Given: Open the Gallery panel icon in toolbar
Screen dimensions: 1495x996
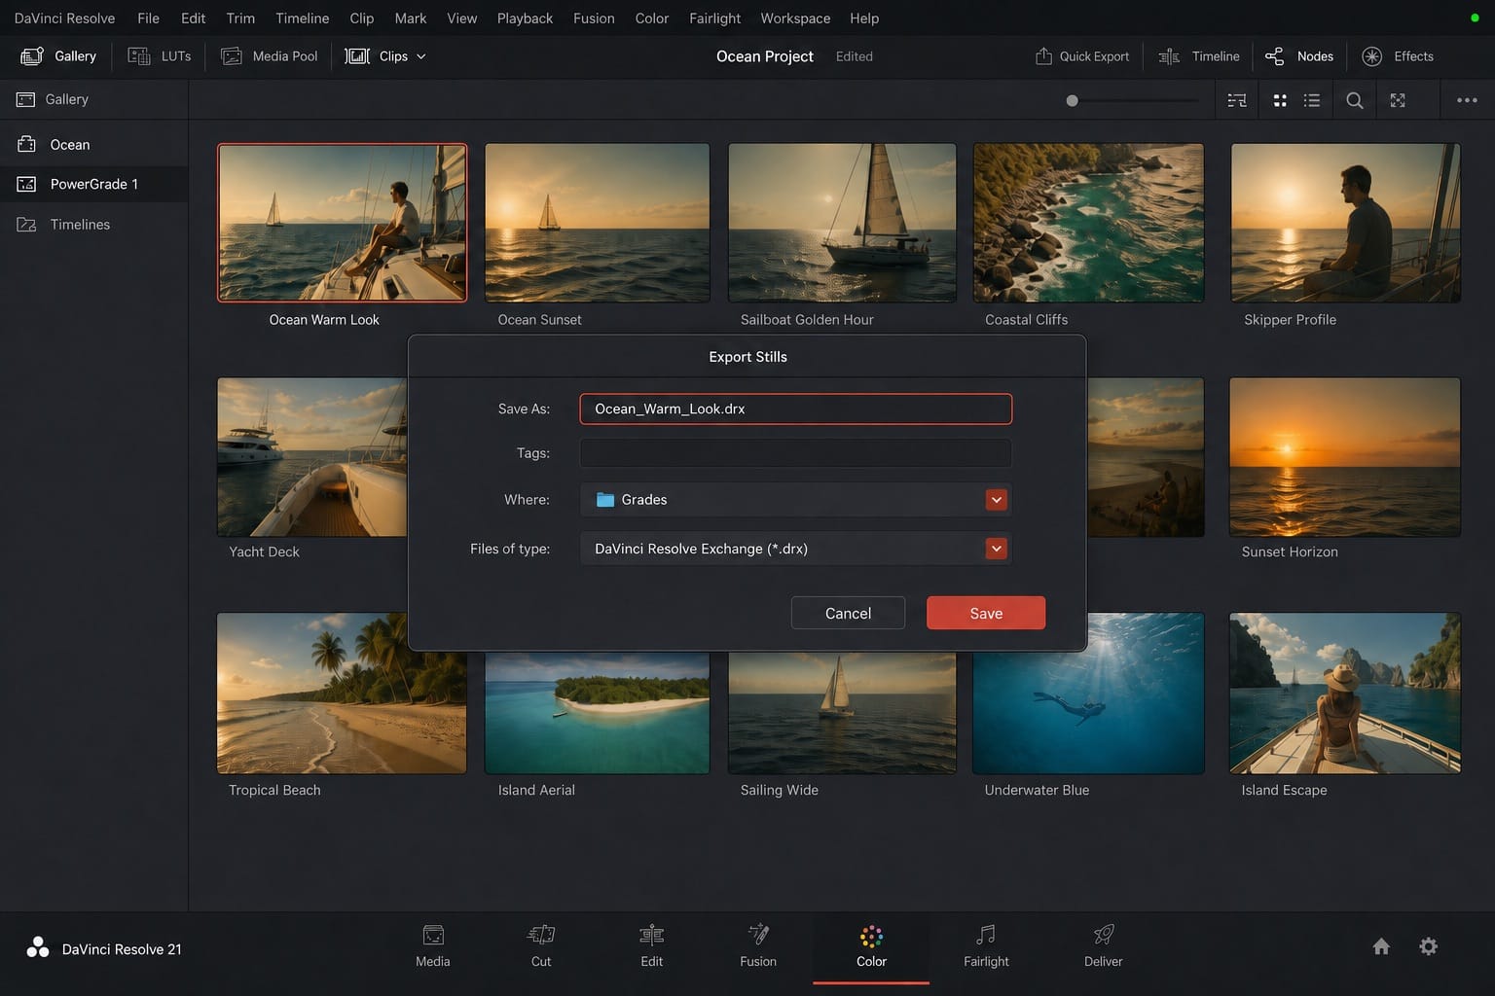Looking at the screenshot, I should [x=31, y=56].
